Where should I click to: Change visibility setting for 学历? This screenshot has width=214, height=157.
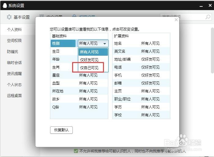coord(150,107)
